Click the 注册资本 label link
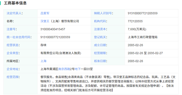This screenshot has width=182, height=95. point(100,29)
